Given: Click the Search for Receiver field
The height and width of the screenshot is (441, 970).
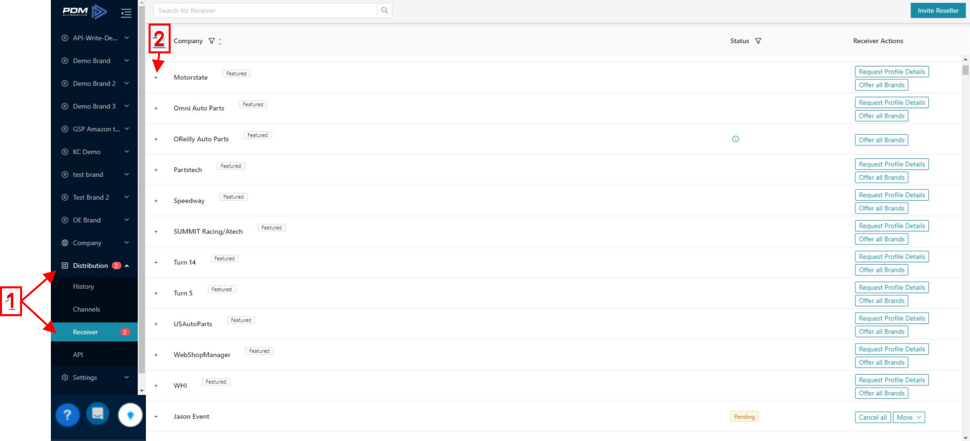Looking at the screenshot, I should pyautogui.click(x=265, y=10).
